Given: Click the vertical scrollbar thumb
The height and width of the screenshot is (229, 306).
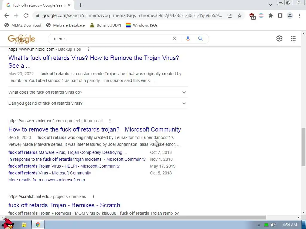Looking at the screenshot, I should 303,147.
